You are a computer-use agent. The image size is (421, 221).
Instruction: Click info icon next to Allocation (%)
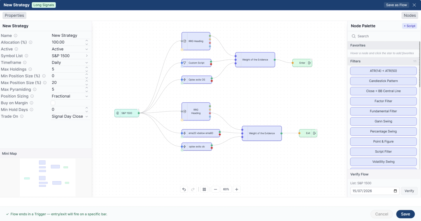31,42
